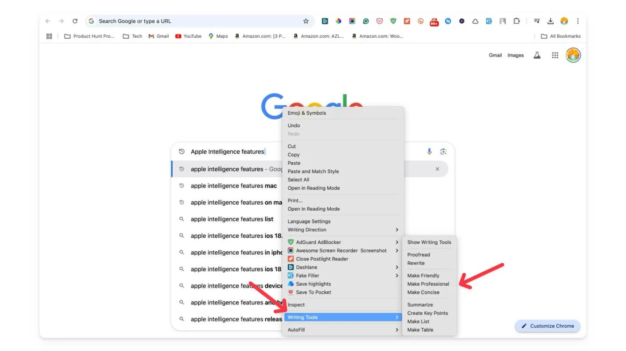Screen dimensions: 626x351
Task: Open the bookmarks bar apps grid icon
Action: 49,36
